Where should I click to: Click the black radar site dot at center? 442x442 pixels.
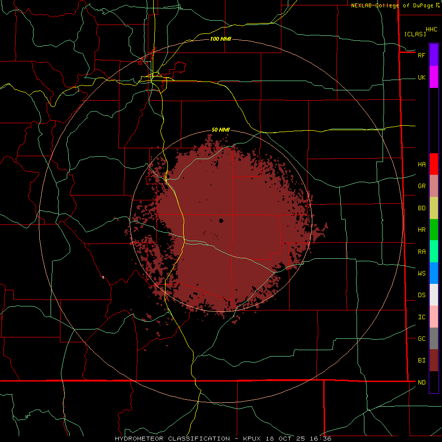click(x=221, y=221)
